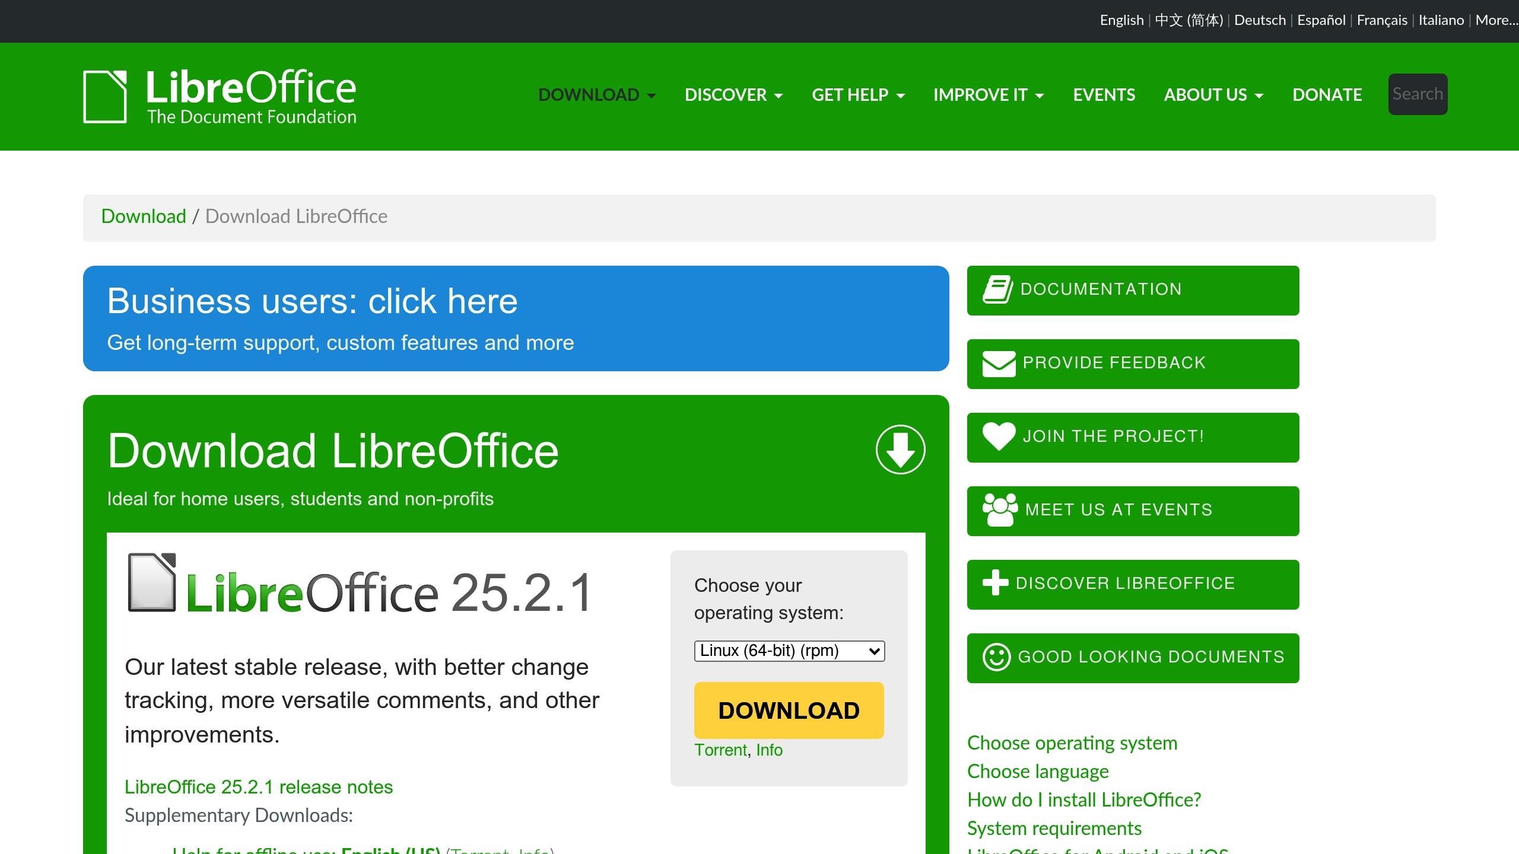Click 'Choose your operating system:' label

[769, 599]
